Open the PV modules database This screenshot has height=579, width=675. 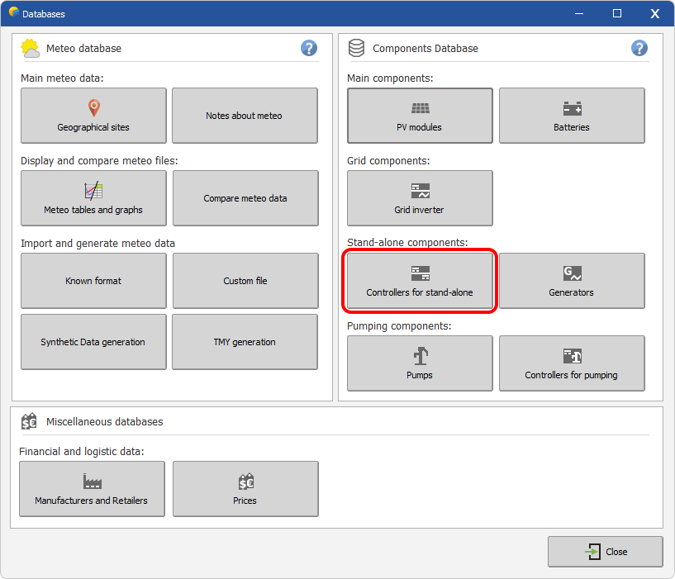pos(420,116)
